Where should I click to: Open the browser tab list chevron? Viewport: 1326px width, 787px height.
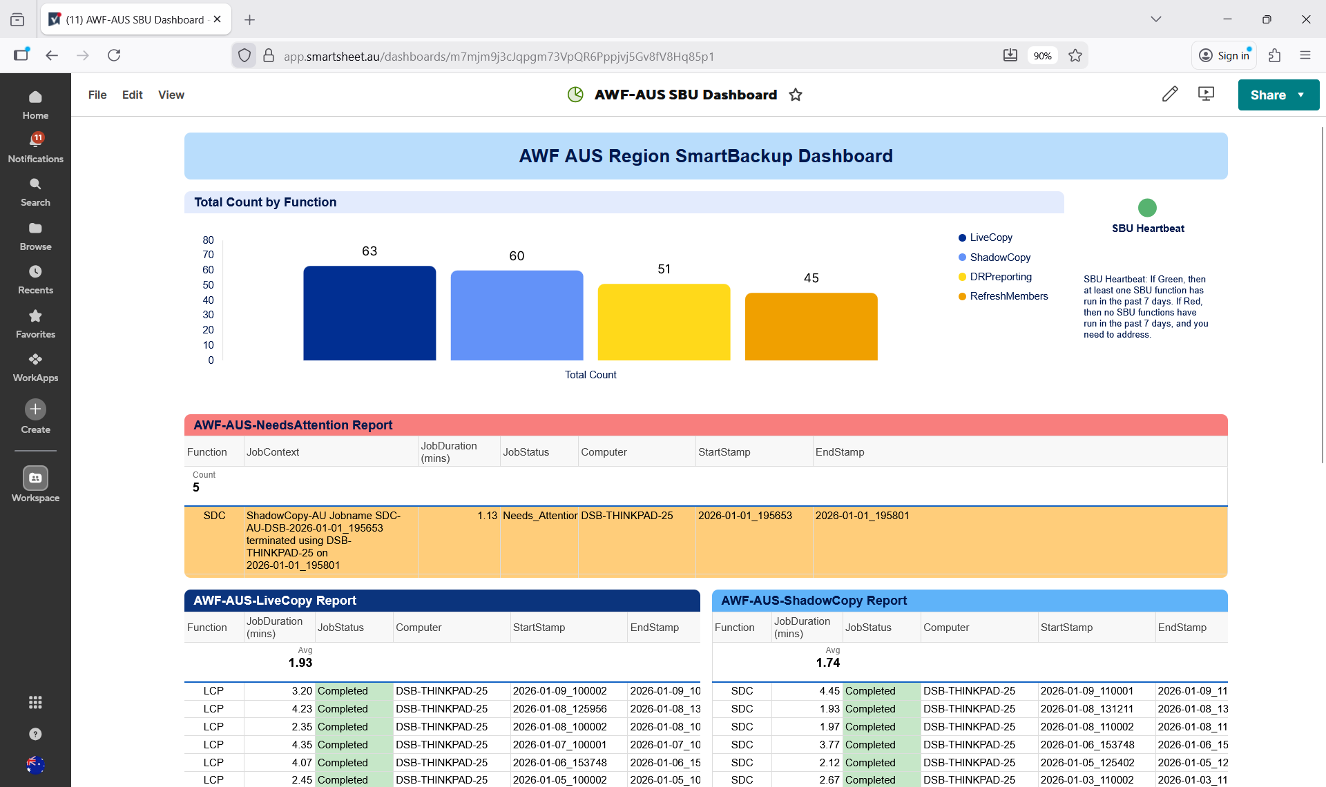(1155, 19)
